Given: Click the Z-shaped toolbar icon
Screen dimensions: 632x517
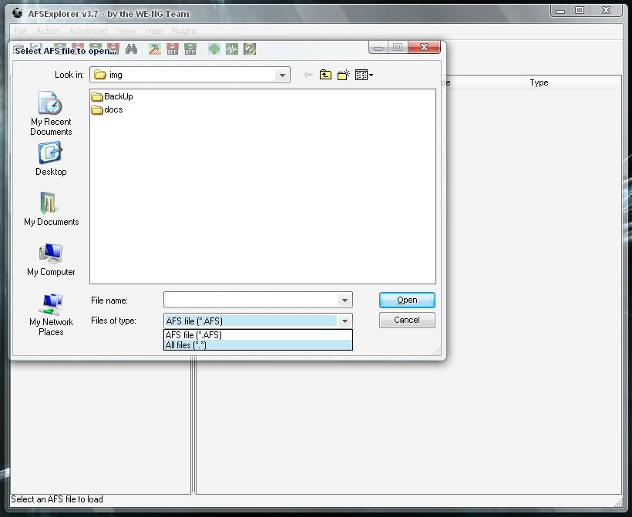Looking at the screenshot, I should point(250,49).
